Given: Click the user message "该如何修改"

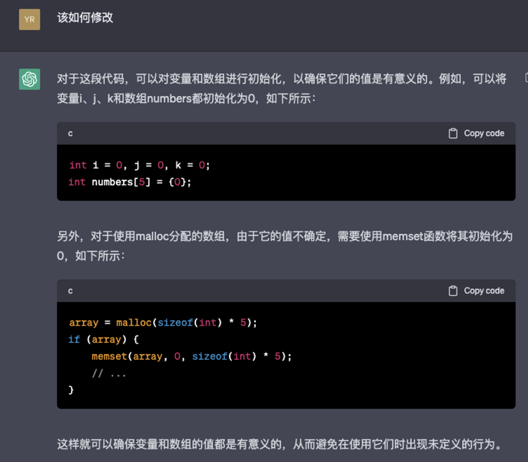Looking at the screenshot, I should pos(85,18).
